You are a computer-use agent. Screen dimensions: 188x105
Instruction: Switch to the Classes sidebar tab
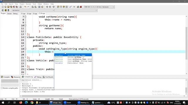click(9, 14)
